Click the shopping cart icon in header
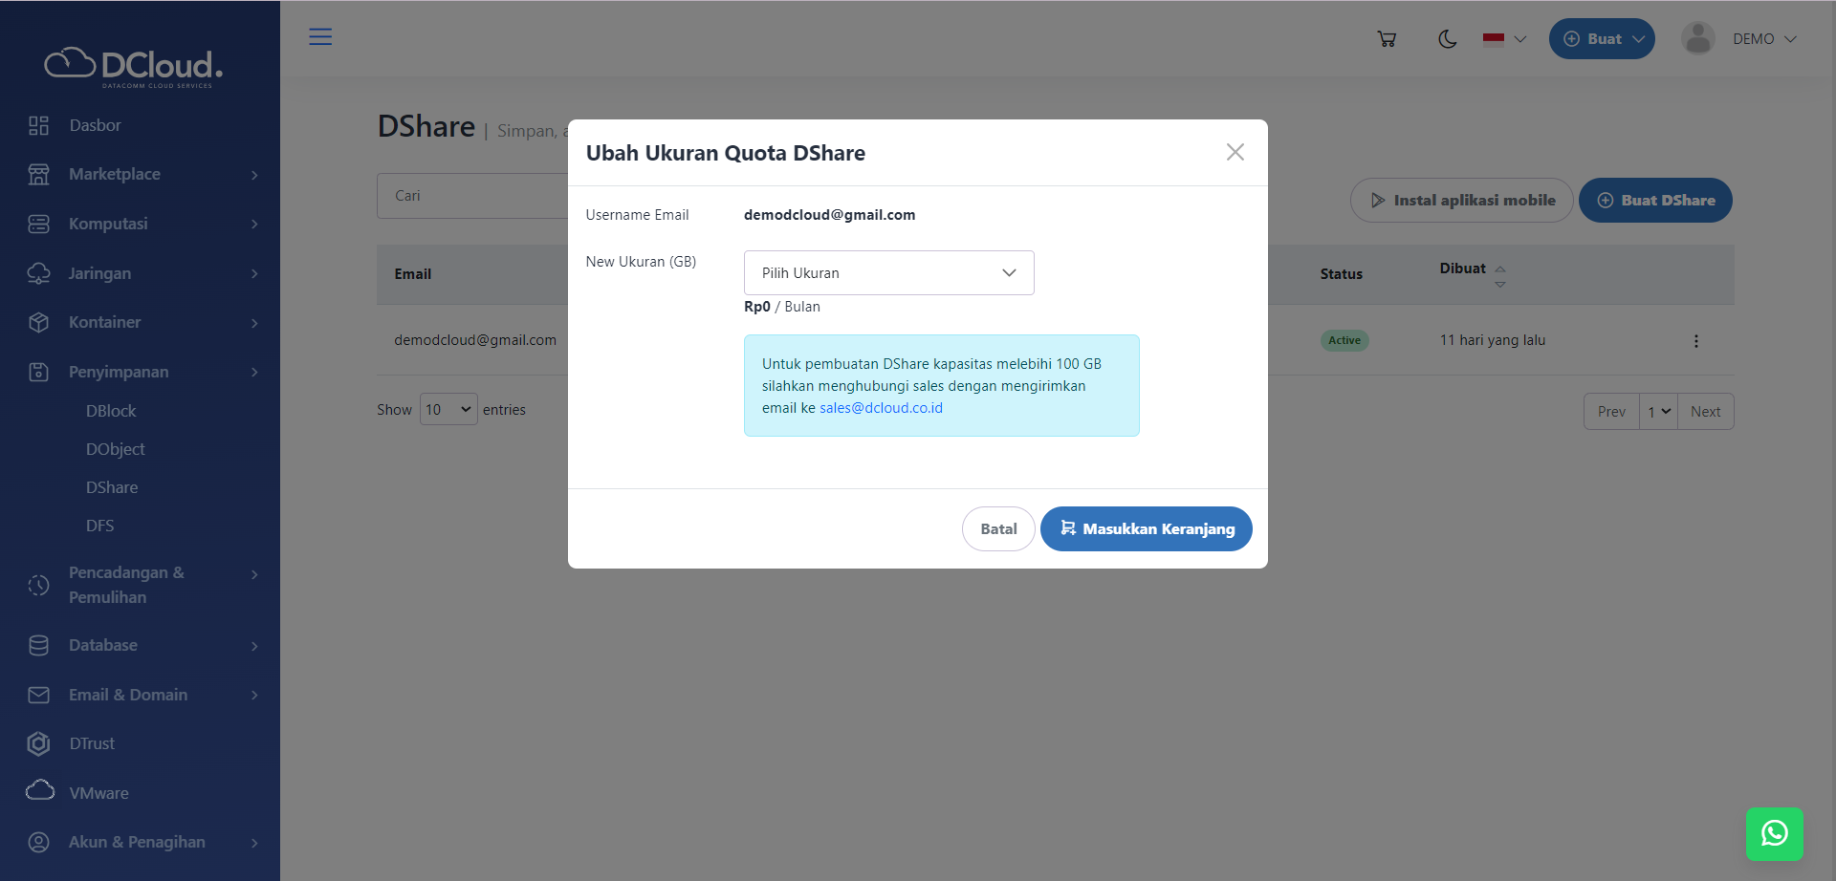Image resolution: width=1836 pixels, height=881 pixels. (x=1387, y=39)
